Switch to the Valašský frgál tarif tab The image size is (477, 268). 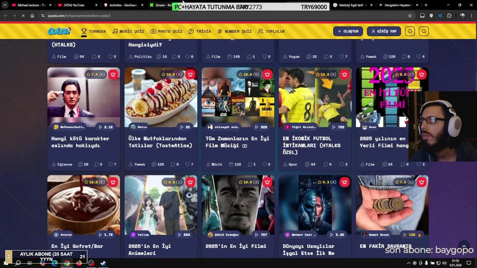click(352, 5)
